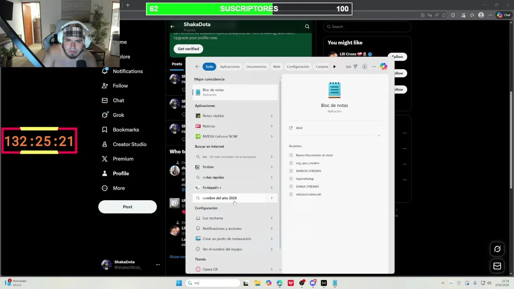Open Copilot icon in the search panel

383,67
